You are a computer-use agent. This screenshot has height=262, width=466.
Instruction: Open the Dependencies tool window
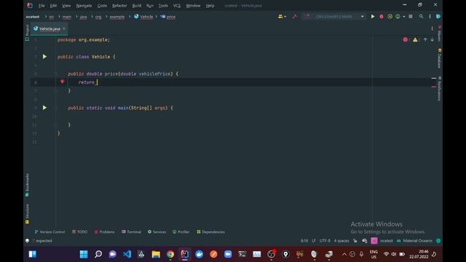tap(210, 231)
